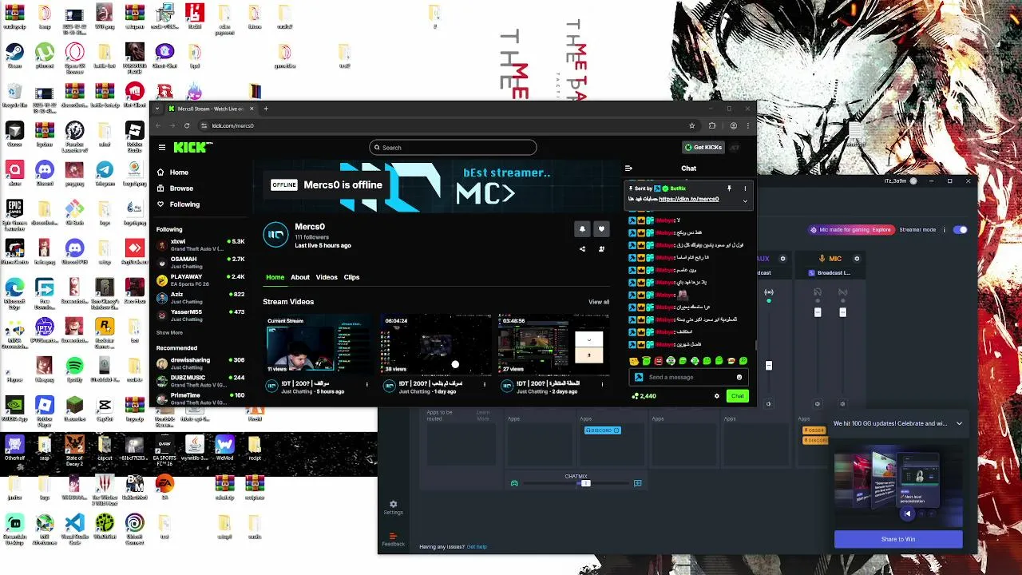Turn on notifications bell for Mercs0
1022x575 pixels.
click(582, 229)
